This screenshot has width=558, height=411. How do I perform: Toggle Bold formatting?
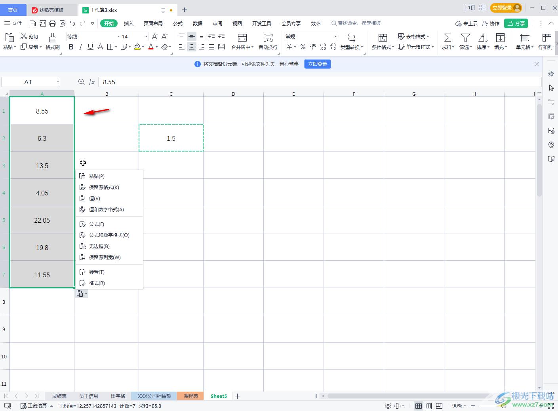coord(71,47)
